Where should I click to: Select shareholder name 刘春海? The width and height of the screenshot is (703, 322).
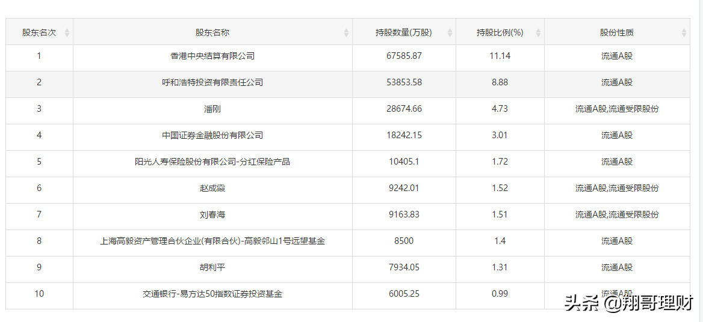pyautogui.click(x=212, y=214)
